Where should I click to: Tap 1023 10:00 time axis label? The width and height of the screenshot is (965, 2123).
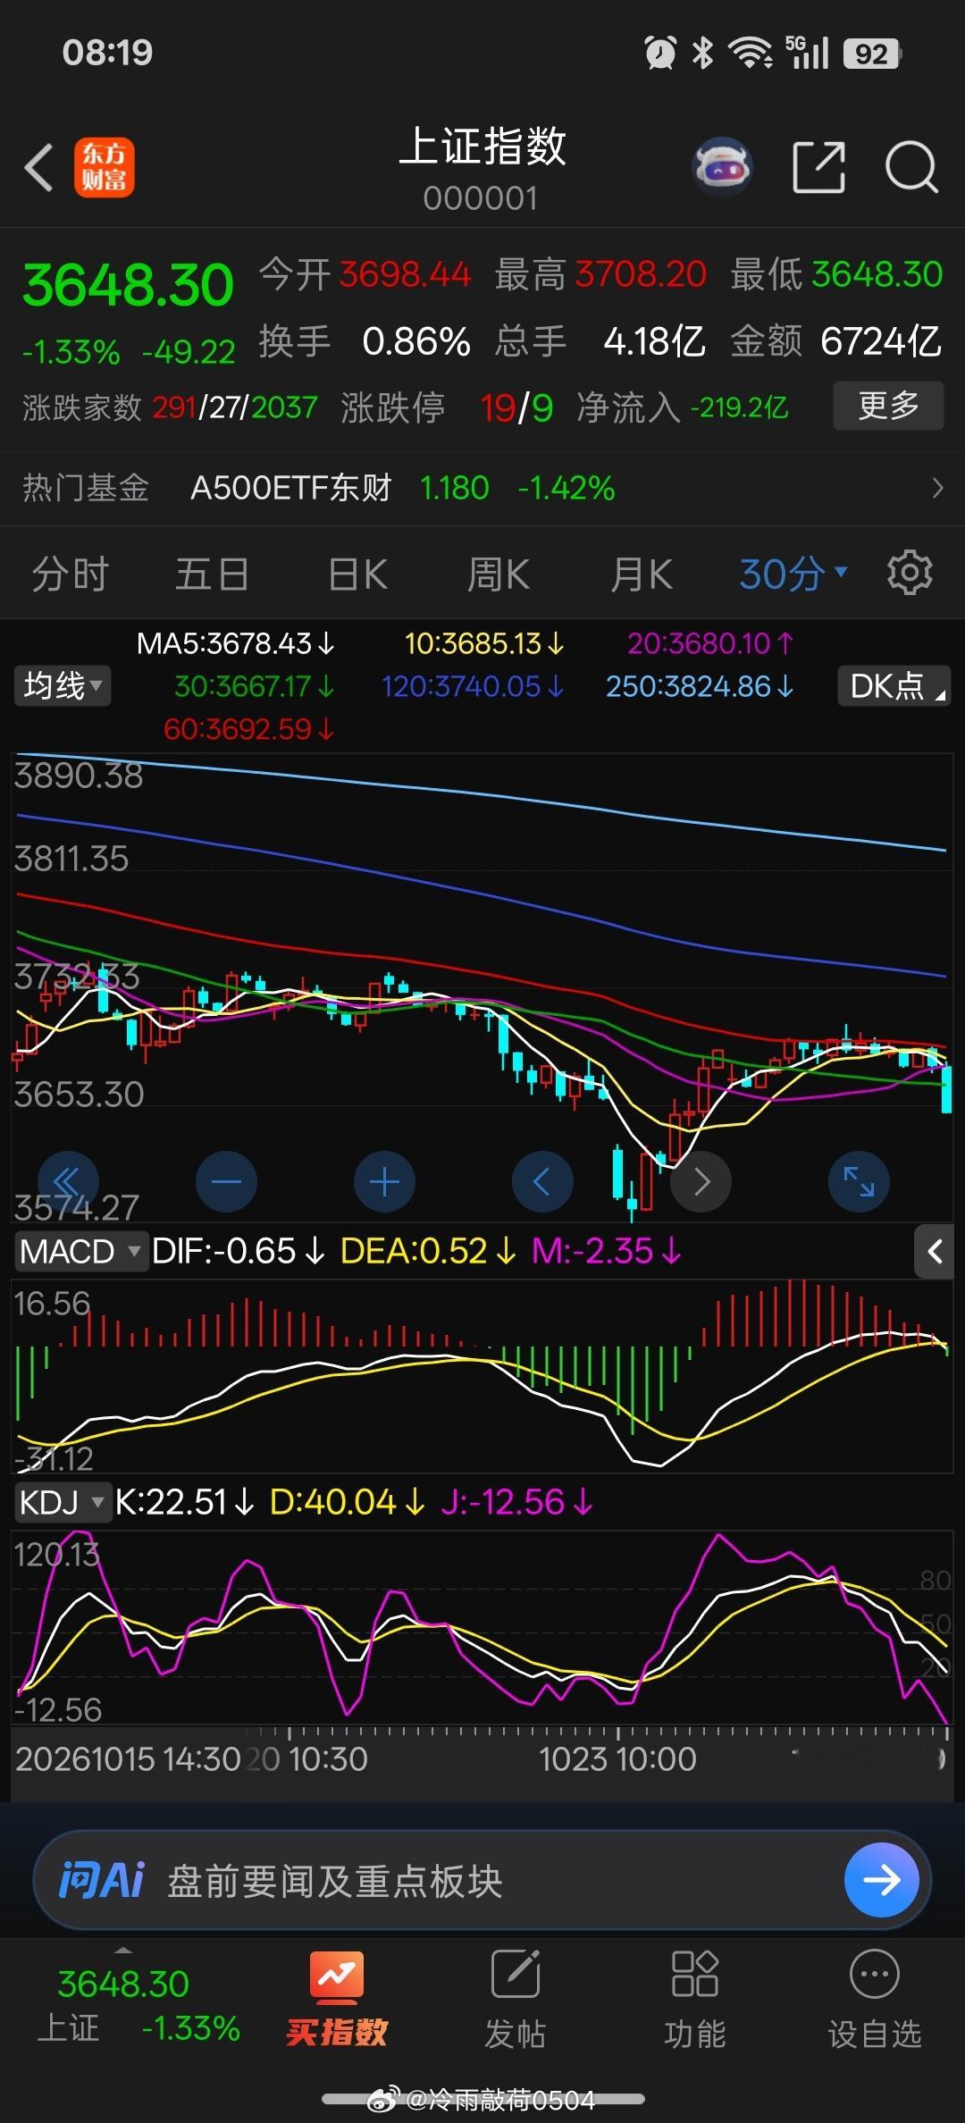pos(617,1758)
